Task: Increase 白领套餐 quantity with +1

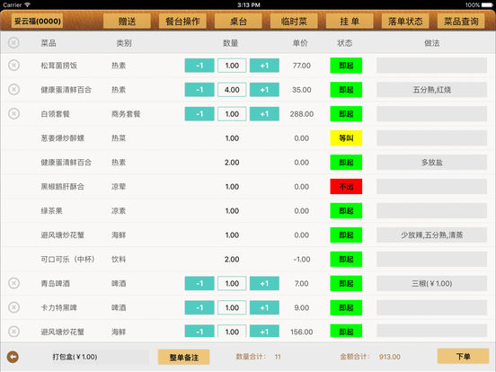Action: [x=264, y=114]
